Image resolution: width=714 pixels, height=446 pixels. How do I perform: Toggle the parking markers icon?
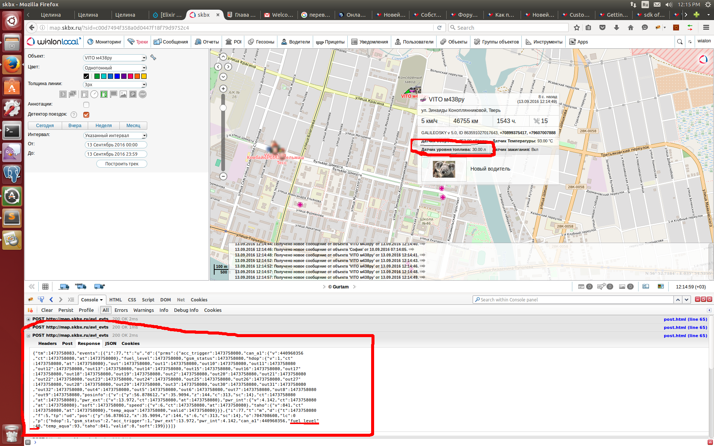point(133,94)
